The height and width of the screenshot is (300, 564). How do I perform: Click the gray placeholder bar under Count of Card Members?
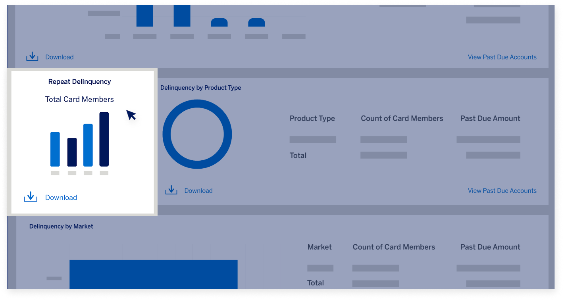383,139
